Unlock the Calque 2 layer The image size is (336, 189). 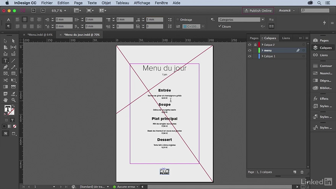coord(255,45)
